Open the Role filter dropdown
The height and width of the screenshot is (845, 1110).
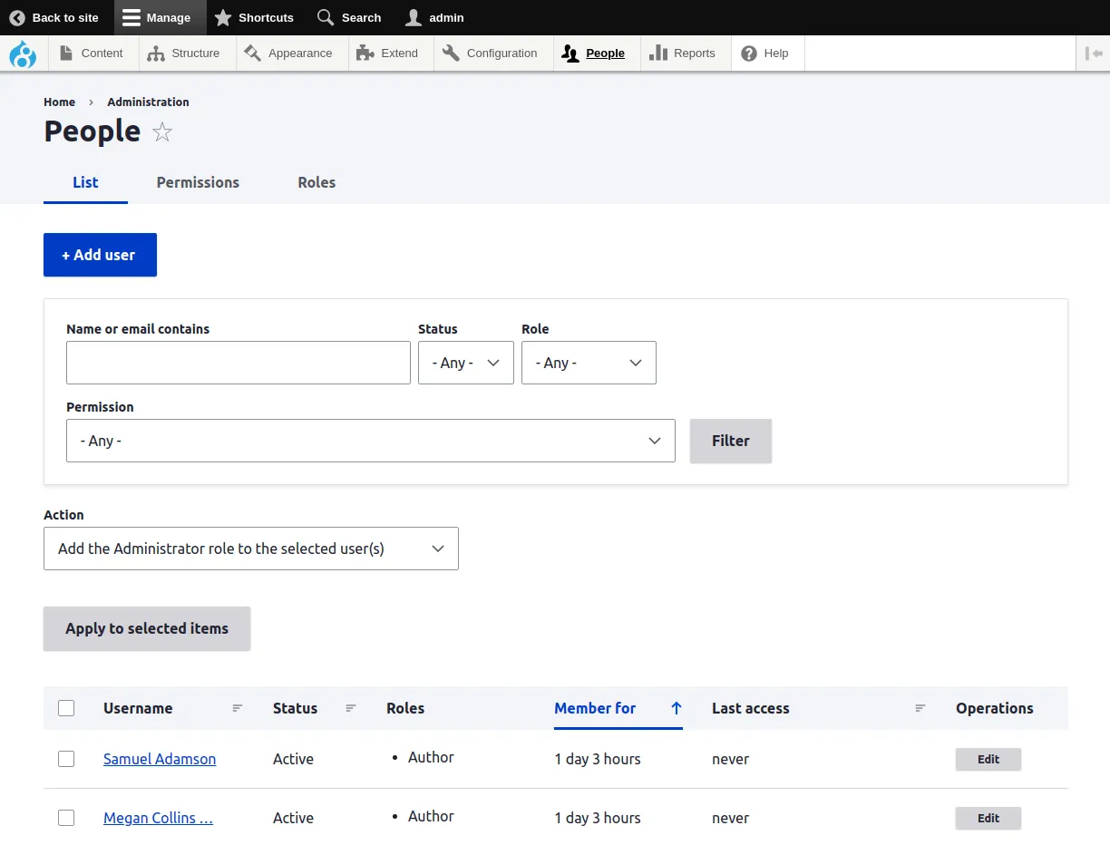pyautogui.click(x=589, y=363)
